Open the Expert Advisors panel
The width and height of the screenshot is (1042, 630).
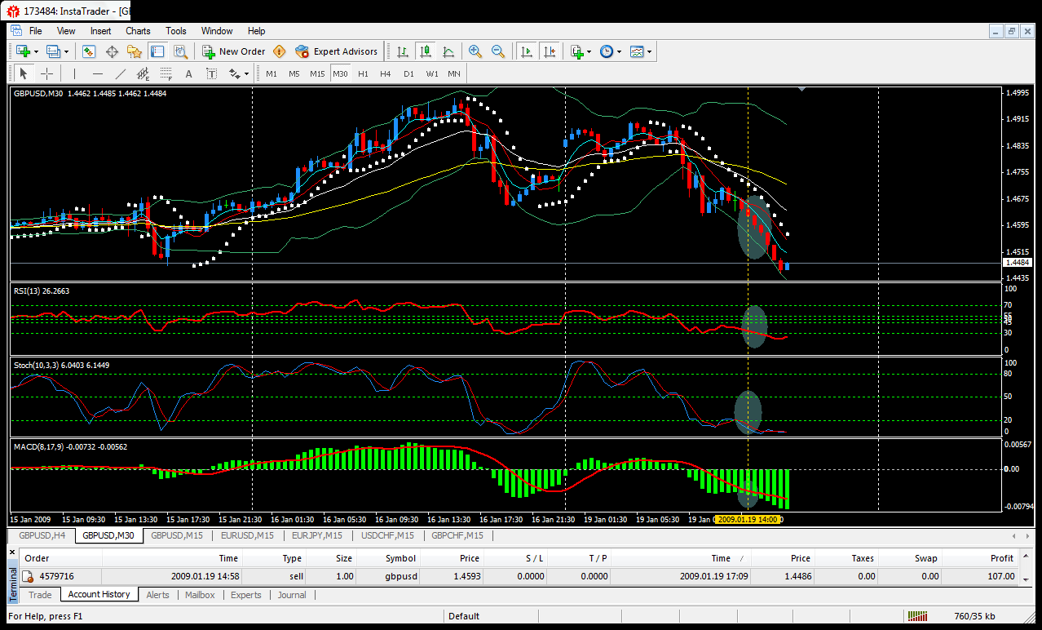337,51
